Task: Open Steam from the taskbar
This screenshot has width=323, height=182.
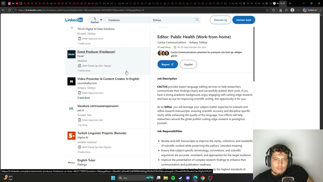Action: [180, 178]
